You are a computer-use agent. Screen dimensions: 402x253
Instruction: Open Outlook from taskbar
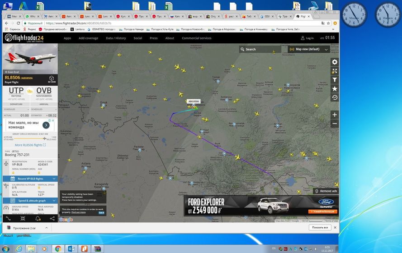tap(71, 248)
